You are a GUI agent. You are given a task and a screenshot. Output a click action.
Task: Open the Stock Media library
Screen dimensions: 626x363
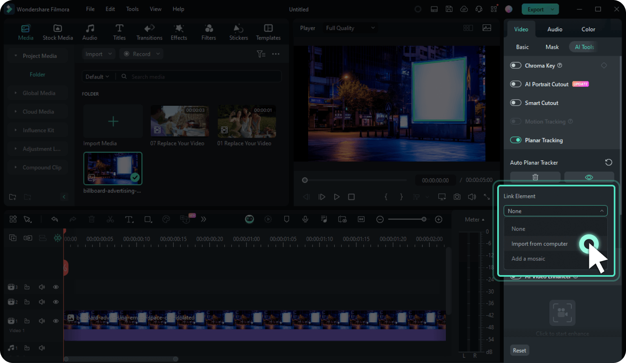click(57, 32)
